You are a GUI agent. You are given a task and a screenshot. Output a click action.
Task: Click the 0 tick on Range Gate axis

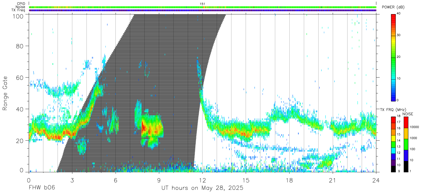(22, 171)
